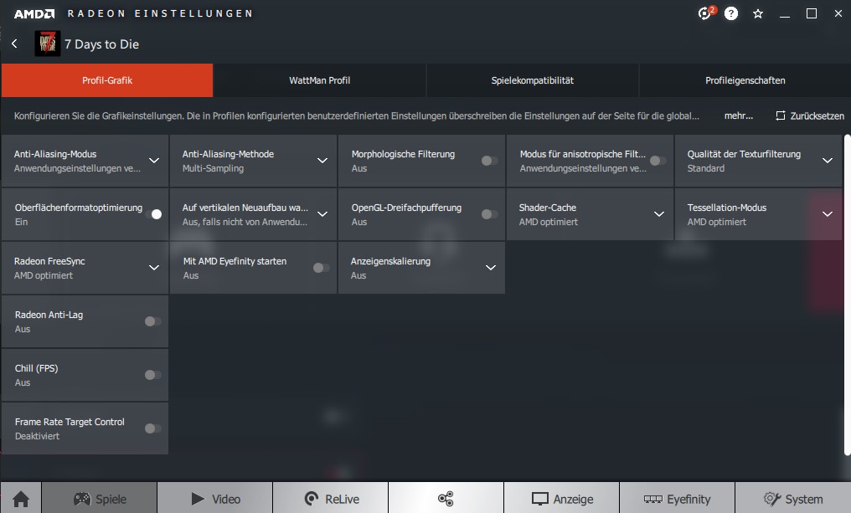851x513 pixels.
Task: Expand Radeon FreeSync dropdown
Action: [154, 268]
